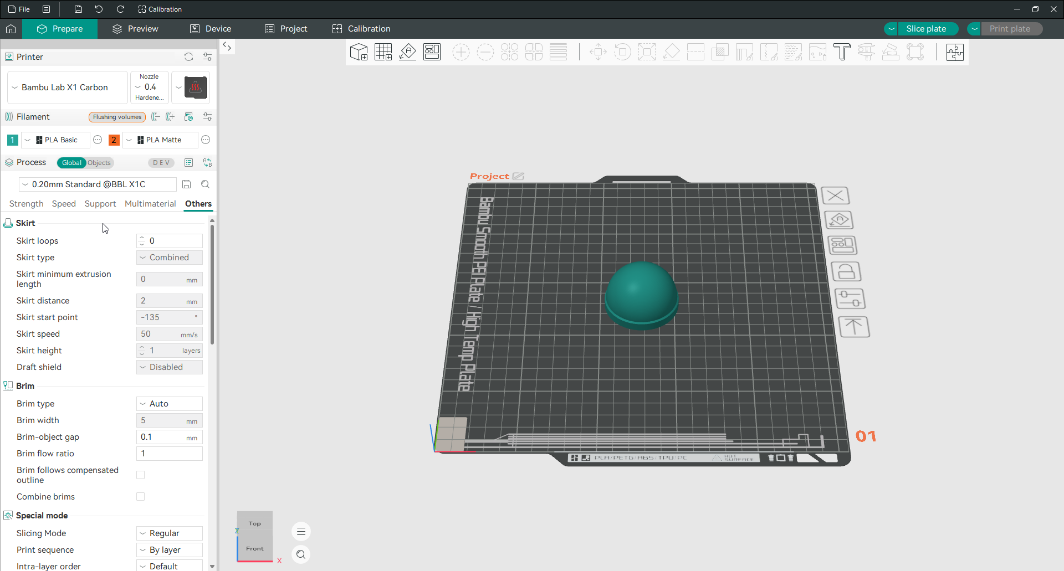Screen dimensions: 1064x571
Task: Click the plate's arrange objects icon
Action: coord(842,245)
